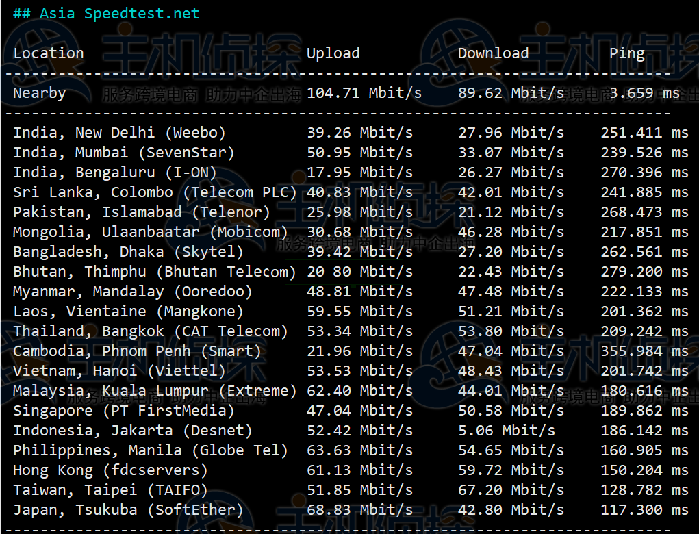The image size is (699, 534).
Task: Click the Taiwan, Taipei (TAIFO) line
Action: [110, 490]
